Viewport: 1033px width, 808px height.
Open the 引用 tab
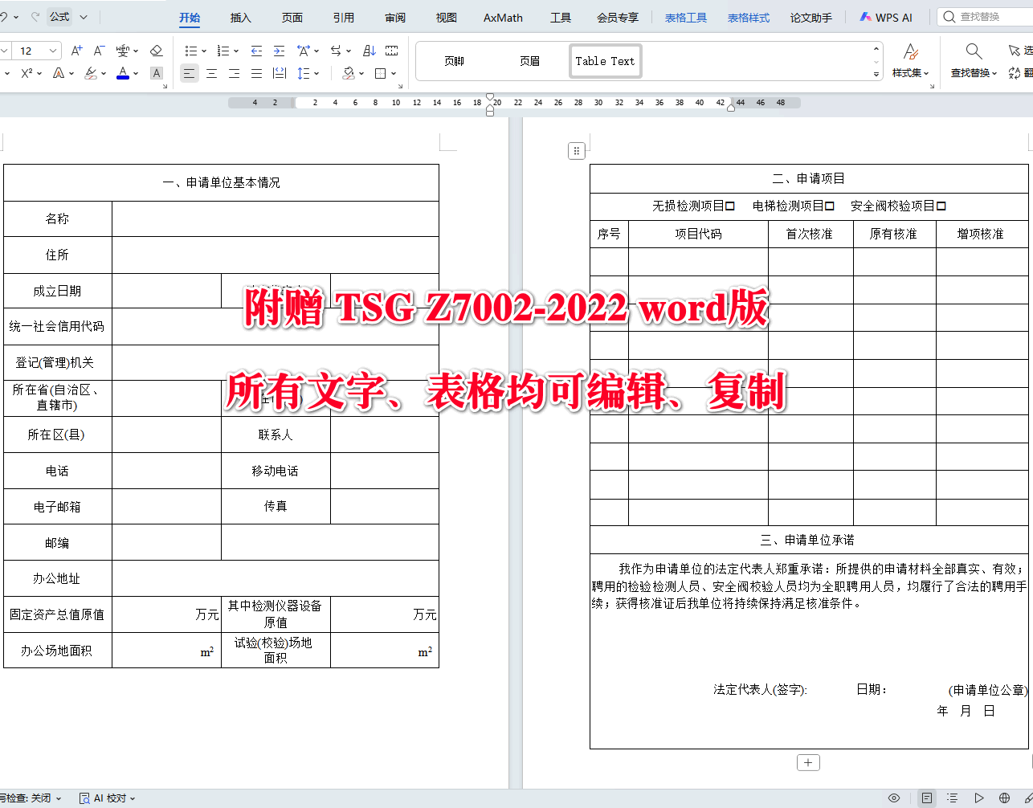[344, 17]
